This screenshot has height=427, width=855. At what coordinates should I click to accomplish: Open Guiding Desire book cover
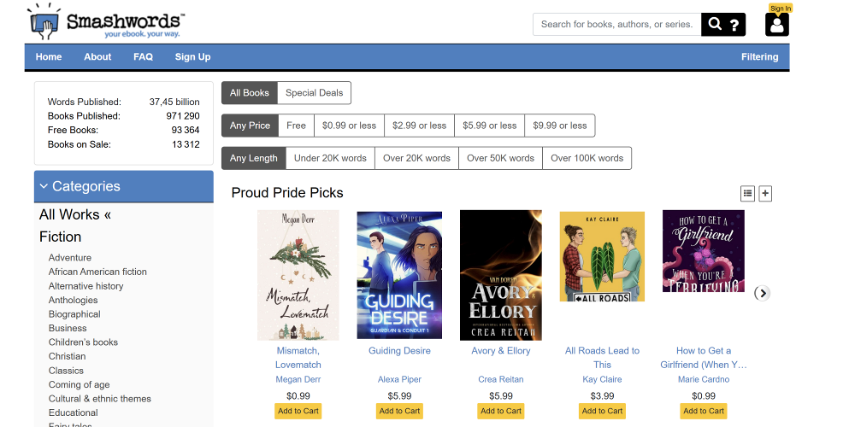(399, 275)
